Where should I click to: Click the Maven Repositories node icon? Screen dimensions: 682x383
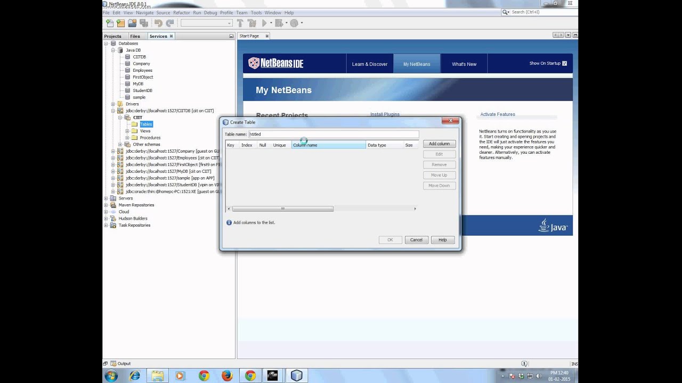tap(113, 205)
